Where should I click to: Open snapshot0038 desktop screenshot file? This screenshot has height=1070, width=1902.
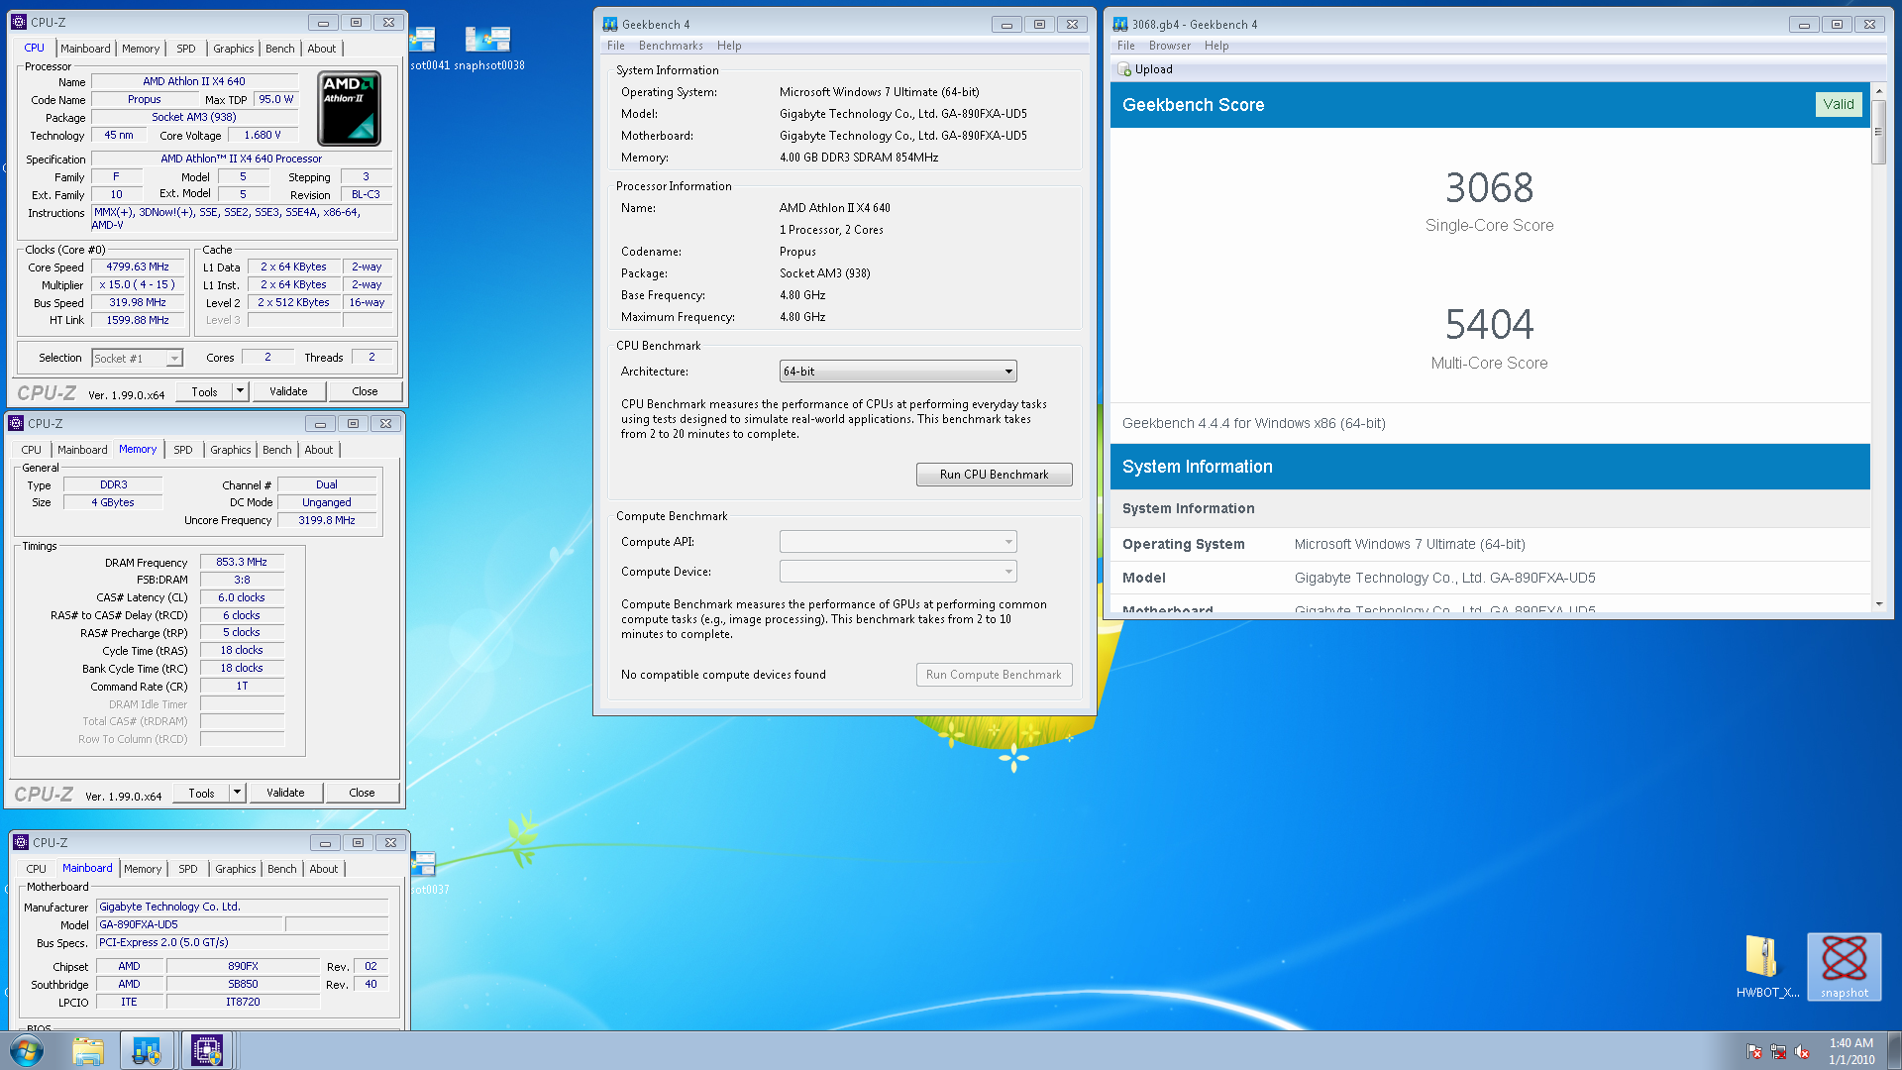click(x=488, y=48)
